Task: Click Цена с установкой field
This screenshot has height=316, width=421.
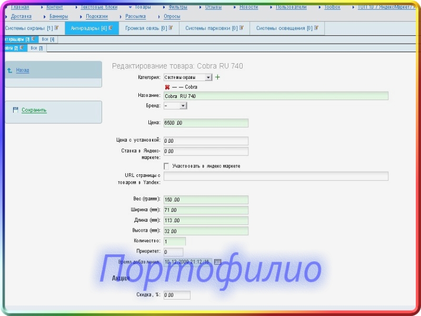Action: (206, 141)
